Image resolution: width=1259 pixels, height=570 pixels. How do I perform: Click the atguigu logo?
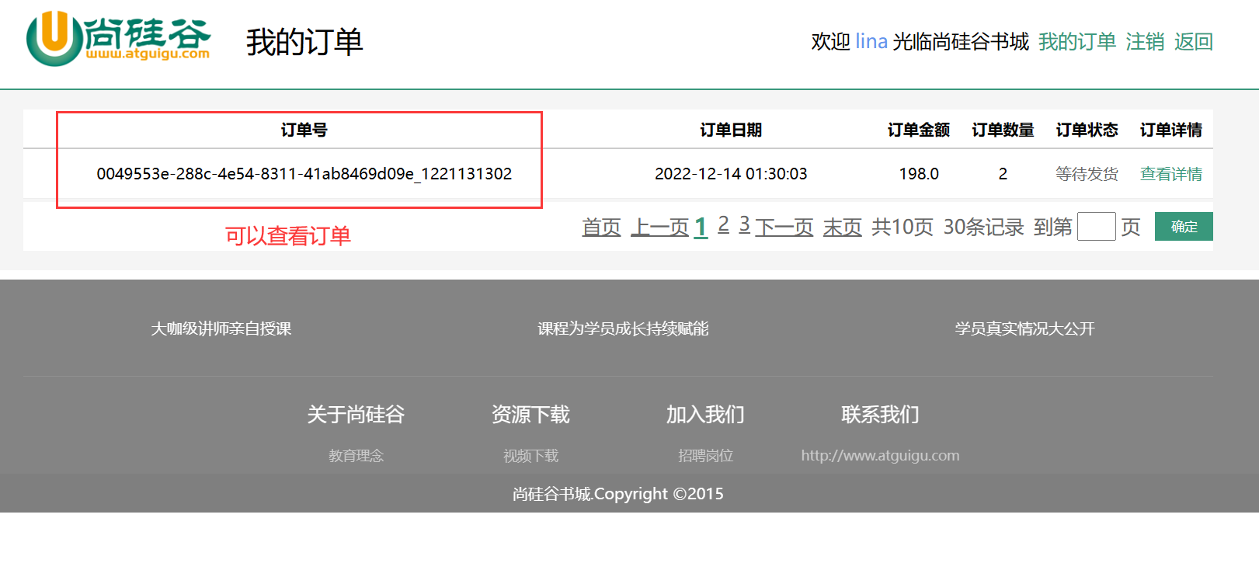click(118, 39)
